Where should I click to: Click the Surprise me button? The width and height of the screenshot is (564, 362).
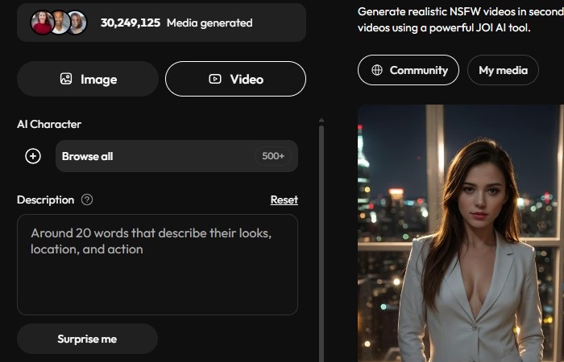tap(87, 339)
